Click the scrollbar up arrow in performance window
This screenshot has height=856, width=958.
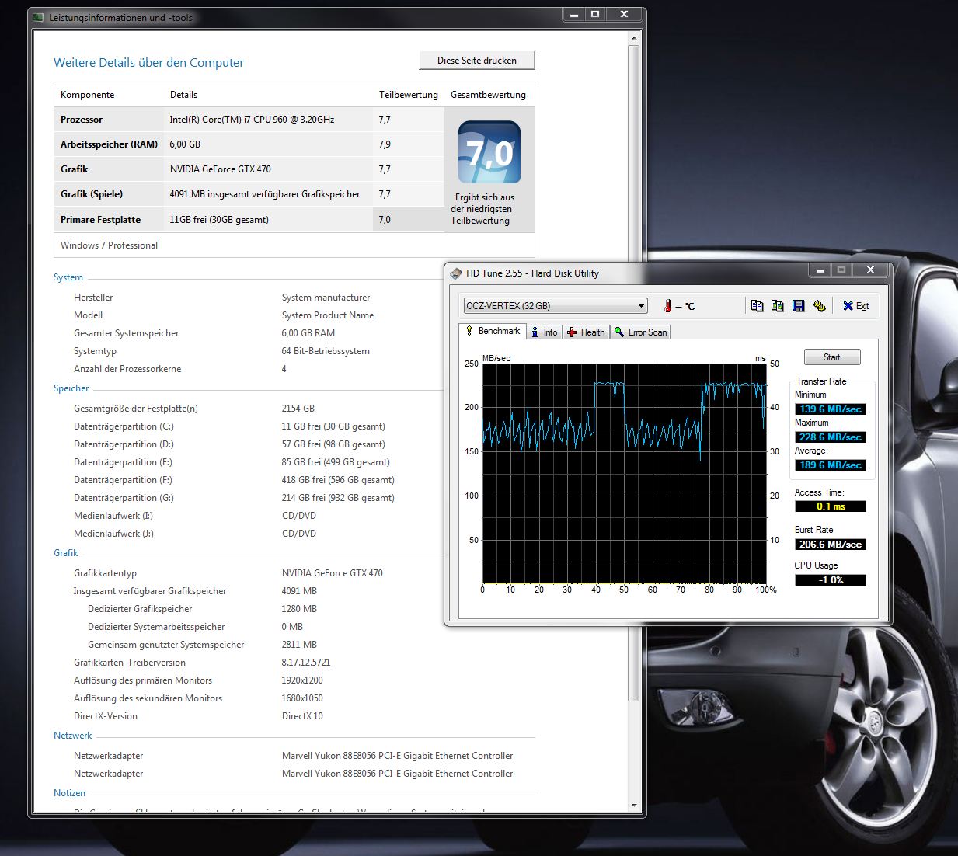(x=634, y=37)
